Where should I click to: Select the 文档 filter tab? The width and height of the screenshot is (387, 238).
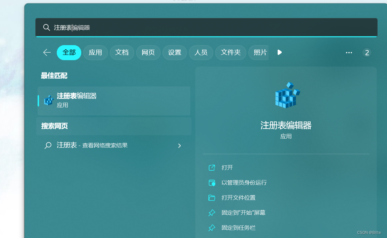(122, 52)
